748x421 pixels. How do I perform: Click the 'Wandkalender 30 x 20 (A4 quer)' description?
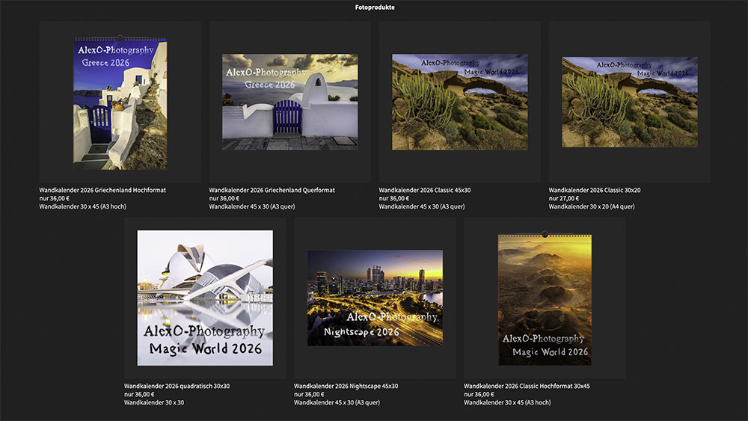(x=592, y=207)
